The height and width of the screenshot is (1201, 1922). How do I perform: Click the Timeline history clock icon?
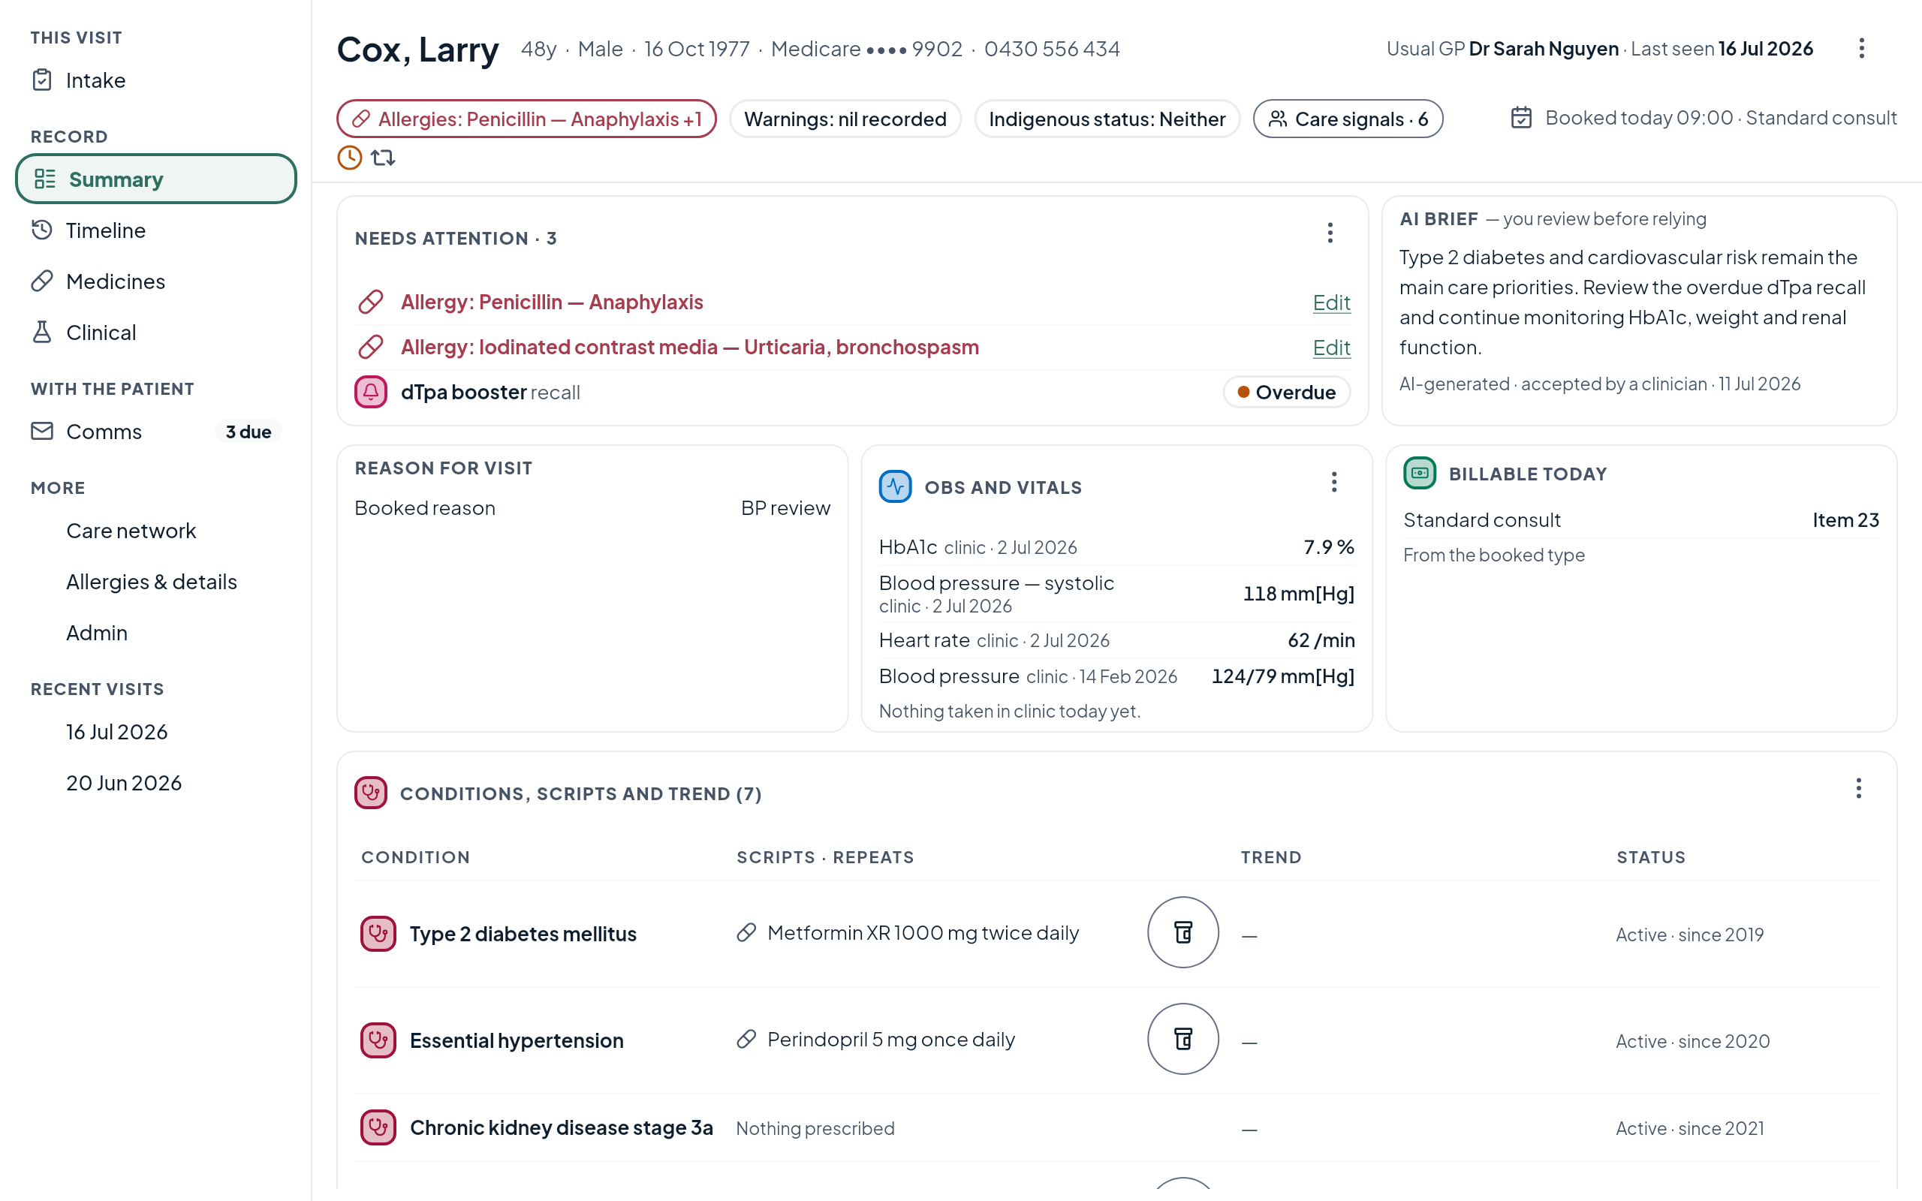(x=42, y=230)
